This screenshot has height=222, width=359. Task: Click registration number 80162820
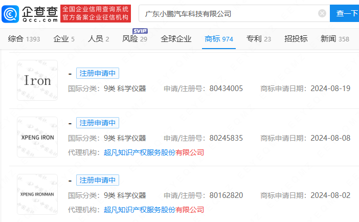226,195
